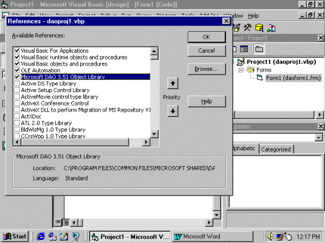Open the Help menu in menu bar
Screen dimensions: 325x243
(x=253, y=16)
